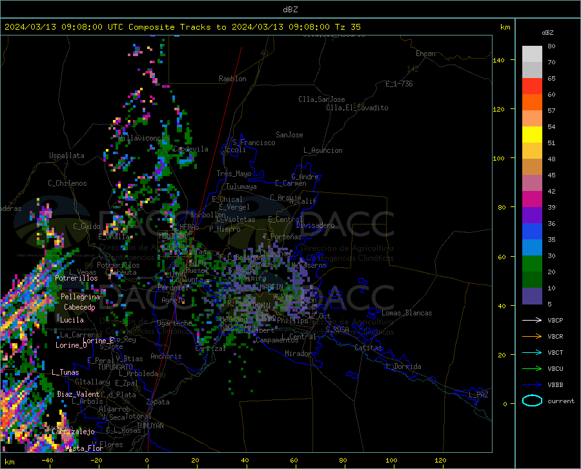Select the yellow 51-54 dBZ color swatch
Screen dimensions: 581x469
532,135
